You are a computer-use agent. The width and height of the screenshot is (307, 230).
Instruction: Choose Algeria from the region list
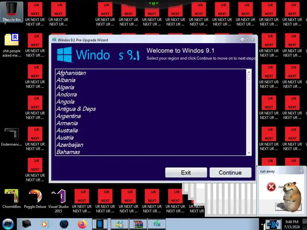point(151,87)
